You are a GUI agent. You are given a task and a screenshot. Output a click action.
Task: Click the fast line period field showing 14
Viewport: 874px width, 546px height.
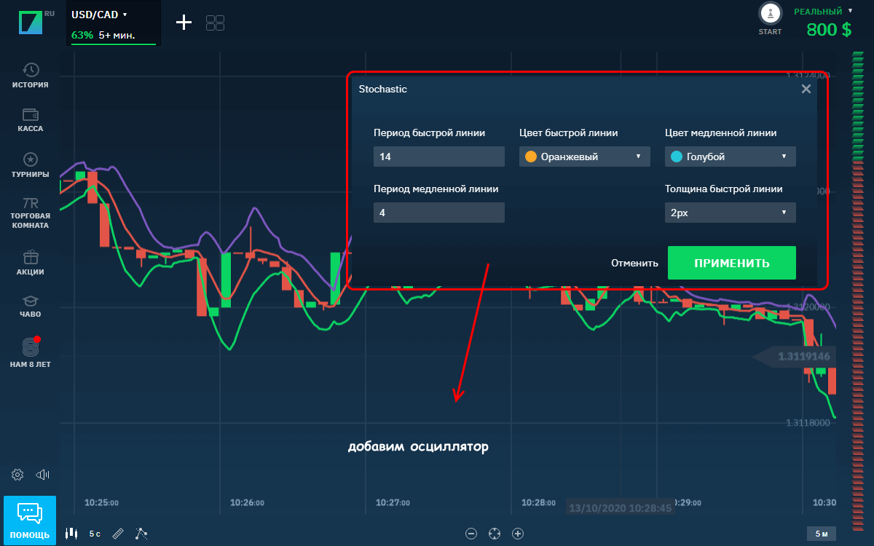tap(438, 157)
